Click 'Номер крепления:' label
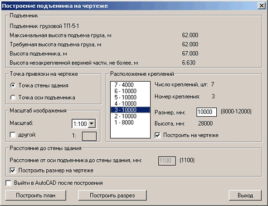This screenshot has width=268, height=206. click(x=177, y=97)
